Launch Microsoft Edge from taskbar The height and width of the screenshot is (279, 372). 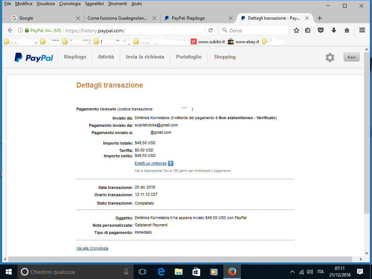[x=161, y=272]
